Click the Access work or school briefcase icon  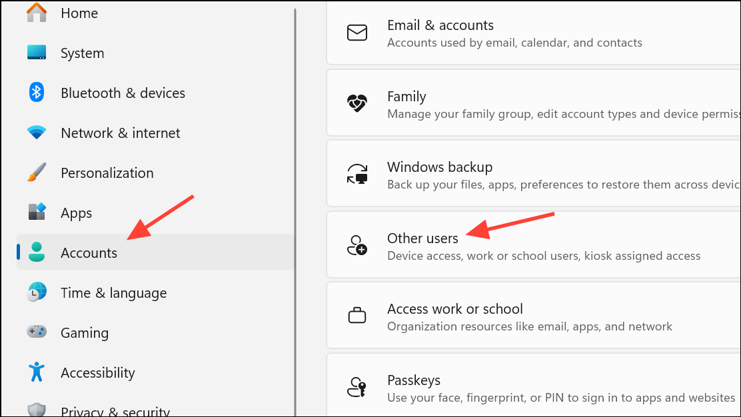(357, 316)
